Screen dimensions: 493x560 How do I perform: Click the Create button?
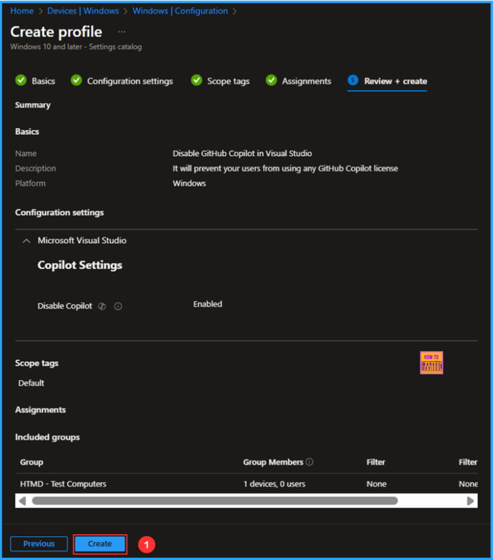click(x=100, y=544)
